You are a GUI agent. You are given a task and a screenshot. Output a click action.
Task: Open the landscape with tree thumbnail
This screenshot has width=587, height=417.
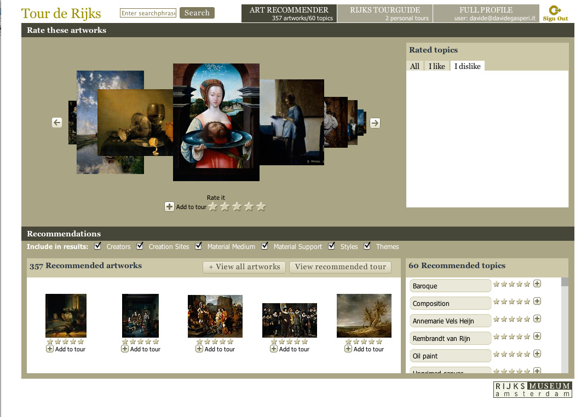pyautogui.click(x=364, y=316)
